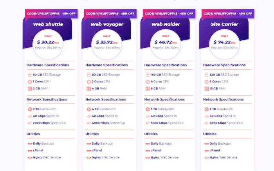Click Utilities heading in Site Carrier plan
This screenshot has width=274, height=171.
pos(210,134)
